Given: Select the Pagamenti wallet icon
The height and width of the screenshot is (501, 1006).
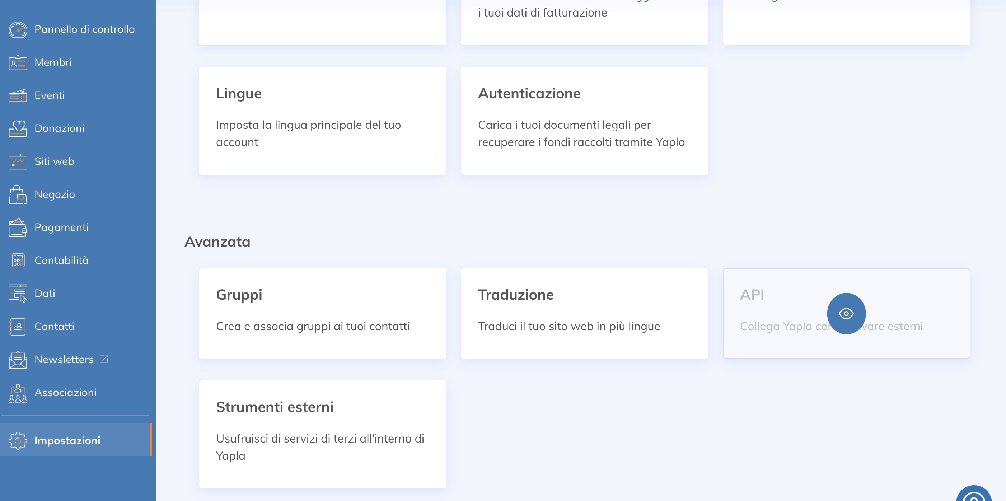Looking at the screenshot, I should tap(18, 227).
